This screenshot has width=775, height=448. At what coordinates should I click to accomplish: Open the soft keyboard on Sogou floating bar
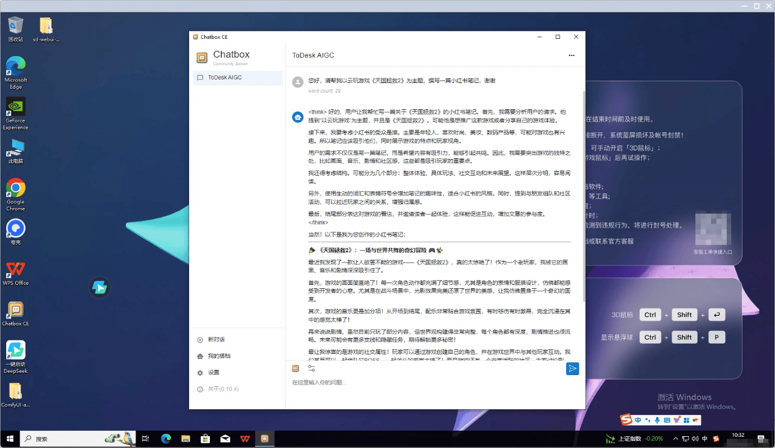tap(667, 420)
